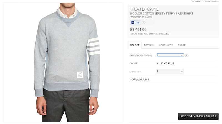222x124 pixels.
Task: Click the Light Blue color label
Action: coord(167,64)
